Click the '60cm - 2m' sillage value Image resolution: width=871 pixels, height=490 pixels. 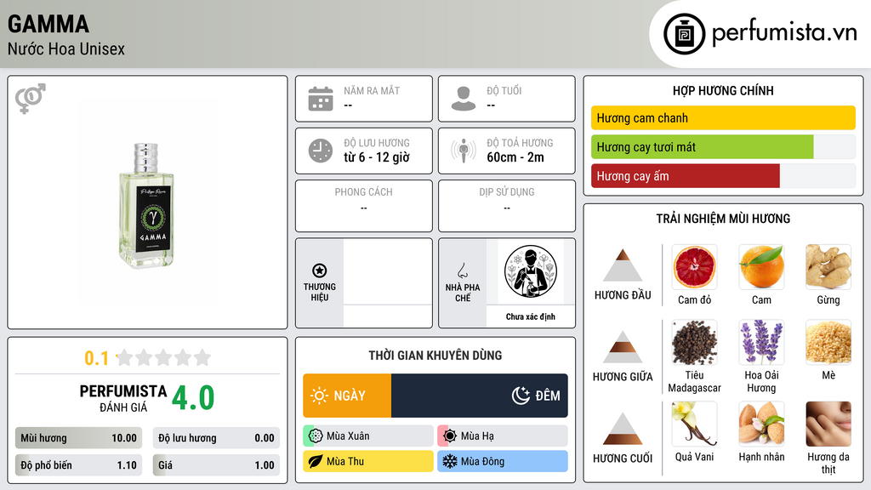[x=515, y=157]
